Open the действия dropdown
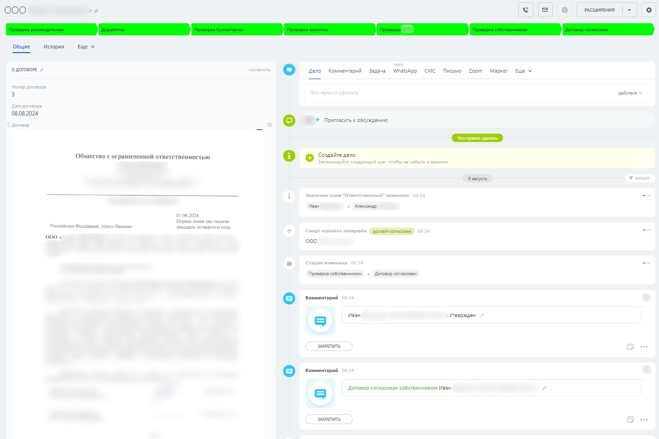This screenshot has width=659, height=439. (630, 93)
